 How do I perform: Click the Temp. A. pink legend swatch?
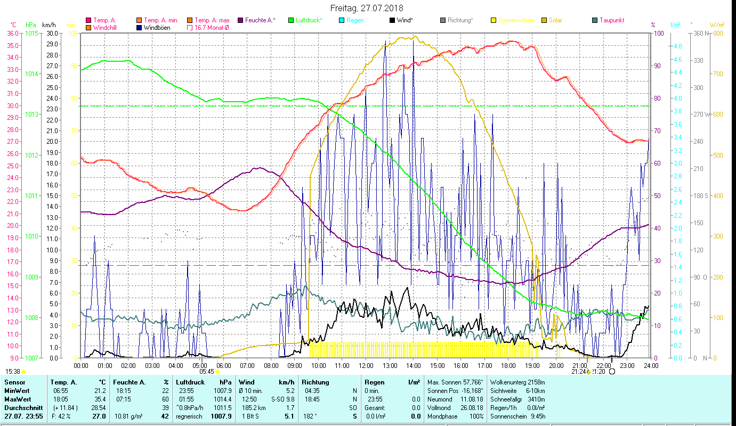(x=88, y=20)
